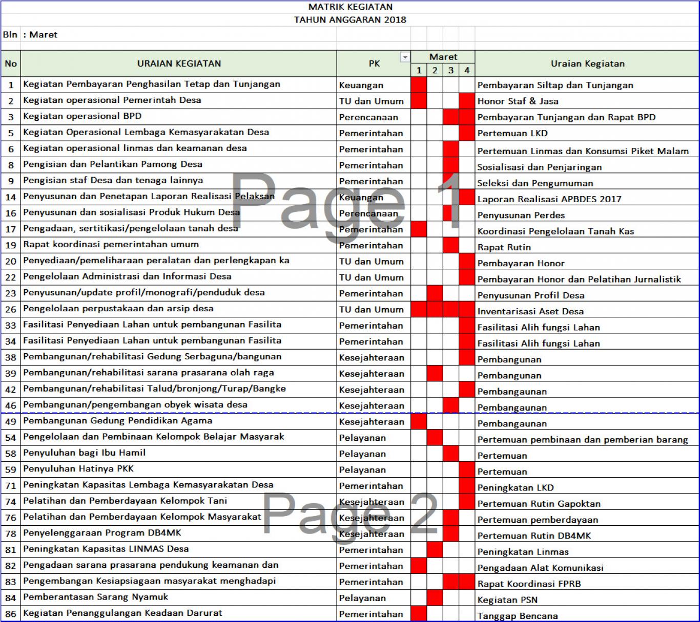Click the Penyuluhan bagi Ibu Hamil cell
The width and height of the screenshot is (700, 622).
pos(84,453)
